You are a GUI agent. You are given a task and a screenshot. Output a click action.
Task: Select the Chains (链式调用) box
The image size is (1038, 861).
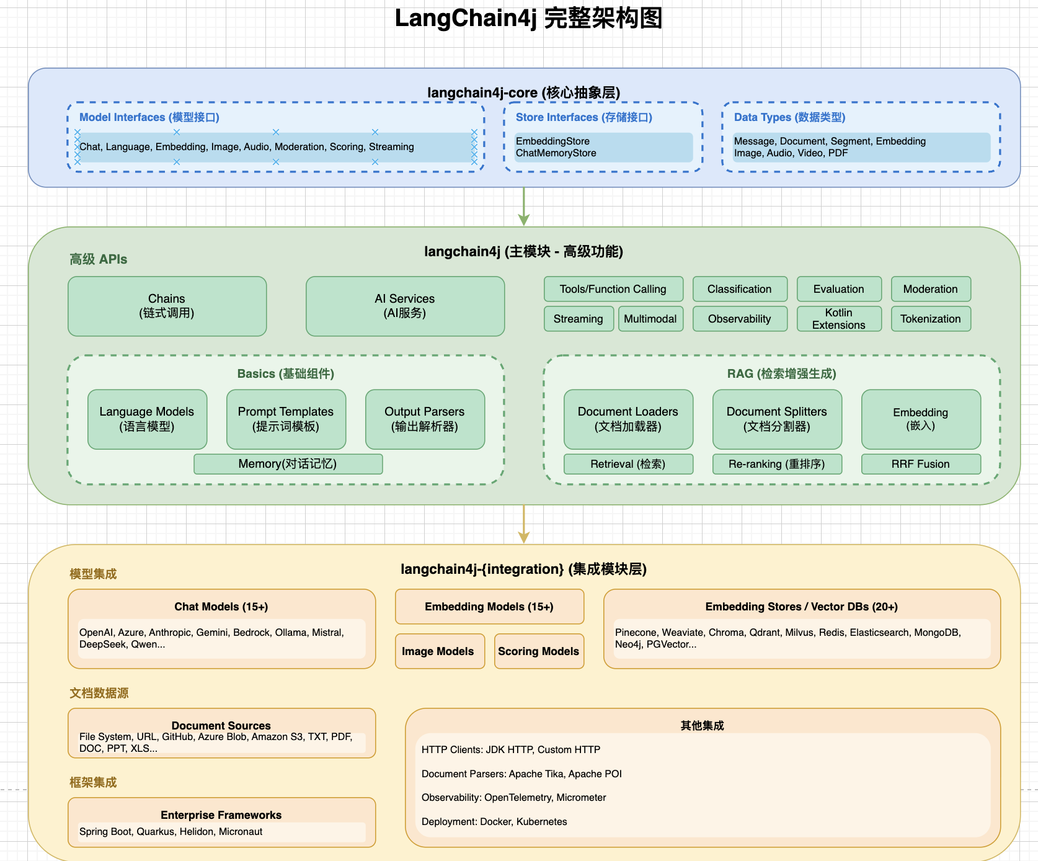pyautogui.click(x=167, y=306)
